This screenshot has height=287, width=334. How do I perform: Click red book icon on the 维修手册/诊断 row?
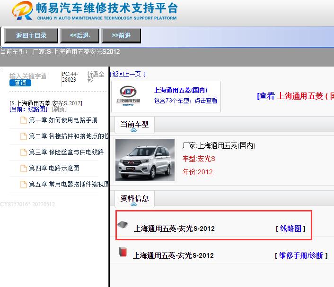click(123, 252)
